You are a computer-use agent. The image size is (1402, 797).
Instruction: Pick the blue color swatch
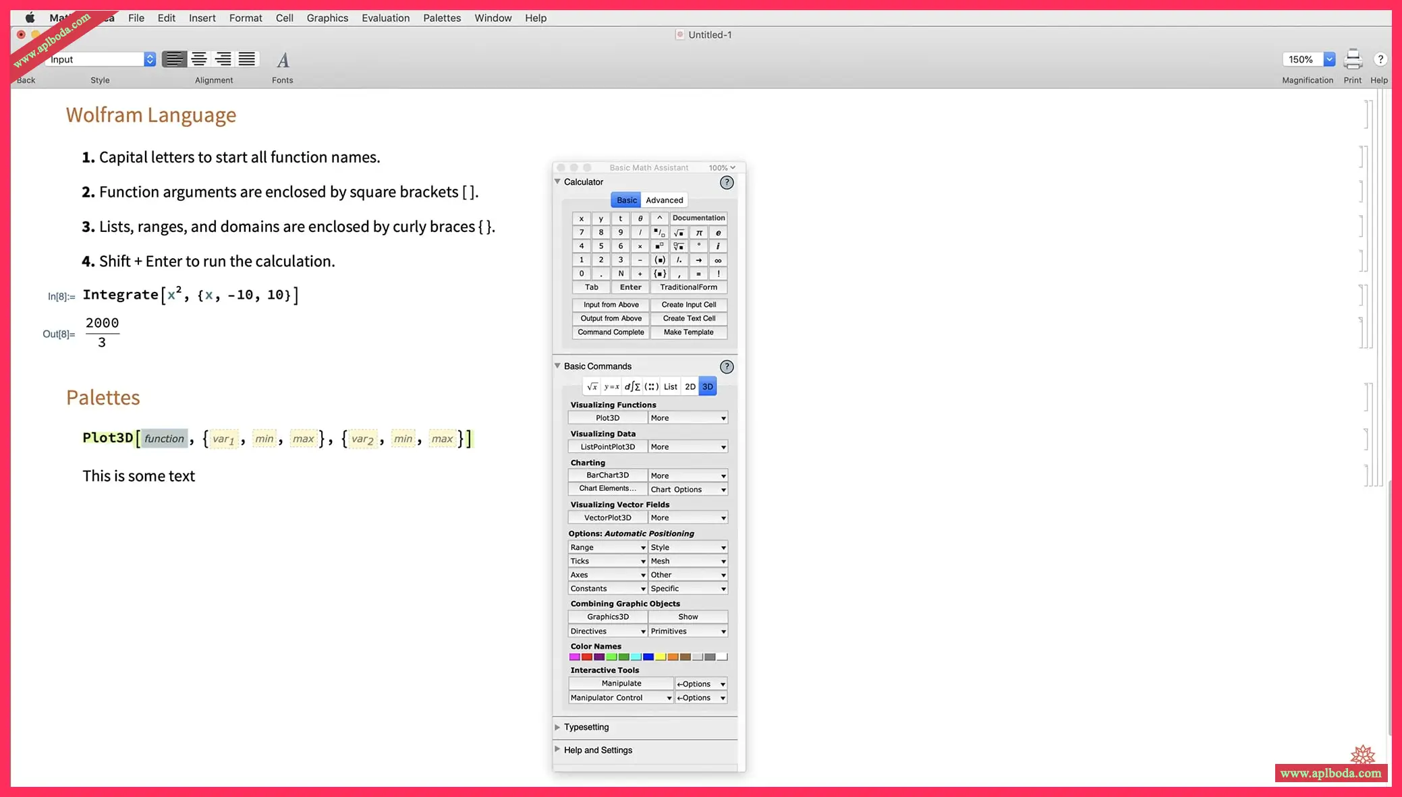(x=648, y=657)
